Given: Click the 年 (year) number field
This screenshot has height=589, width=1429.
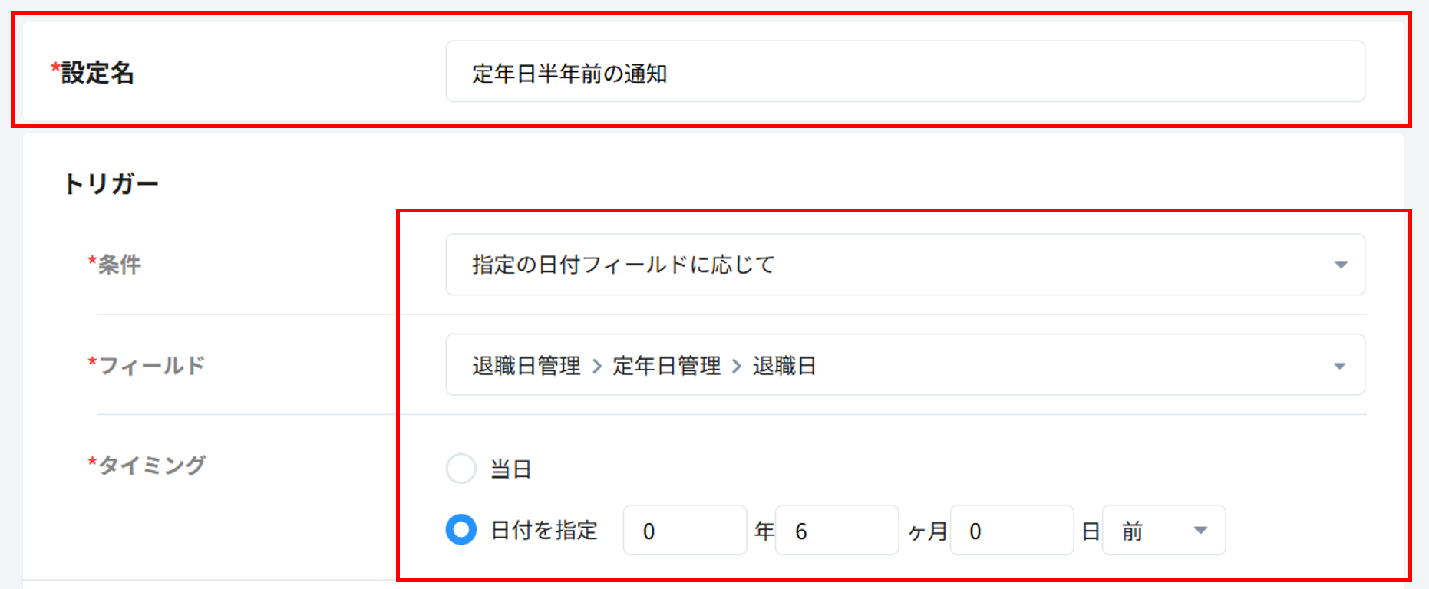Looking at the screenshot, I should (684, 531).
